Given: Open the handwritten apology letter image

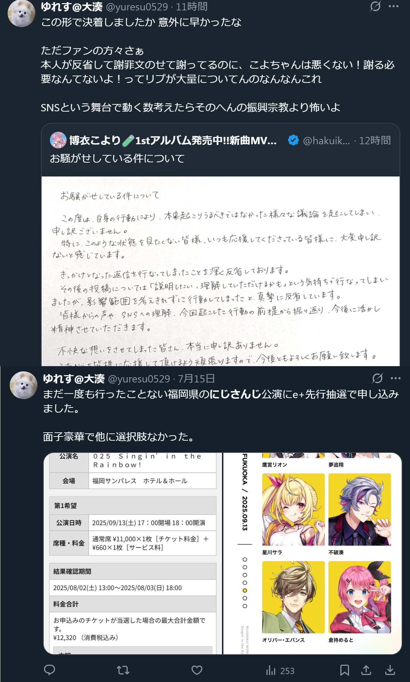Looking at the screenshot, I should (x=221, y=271).
